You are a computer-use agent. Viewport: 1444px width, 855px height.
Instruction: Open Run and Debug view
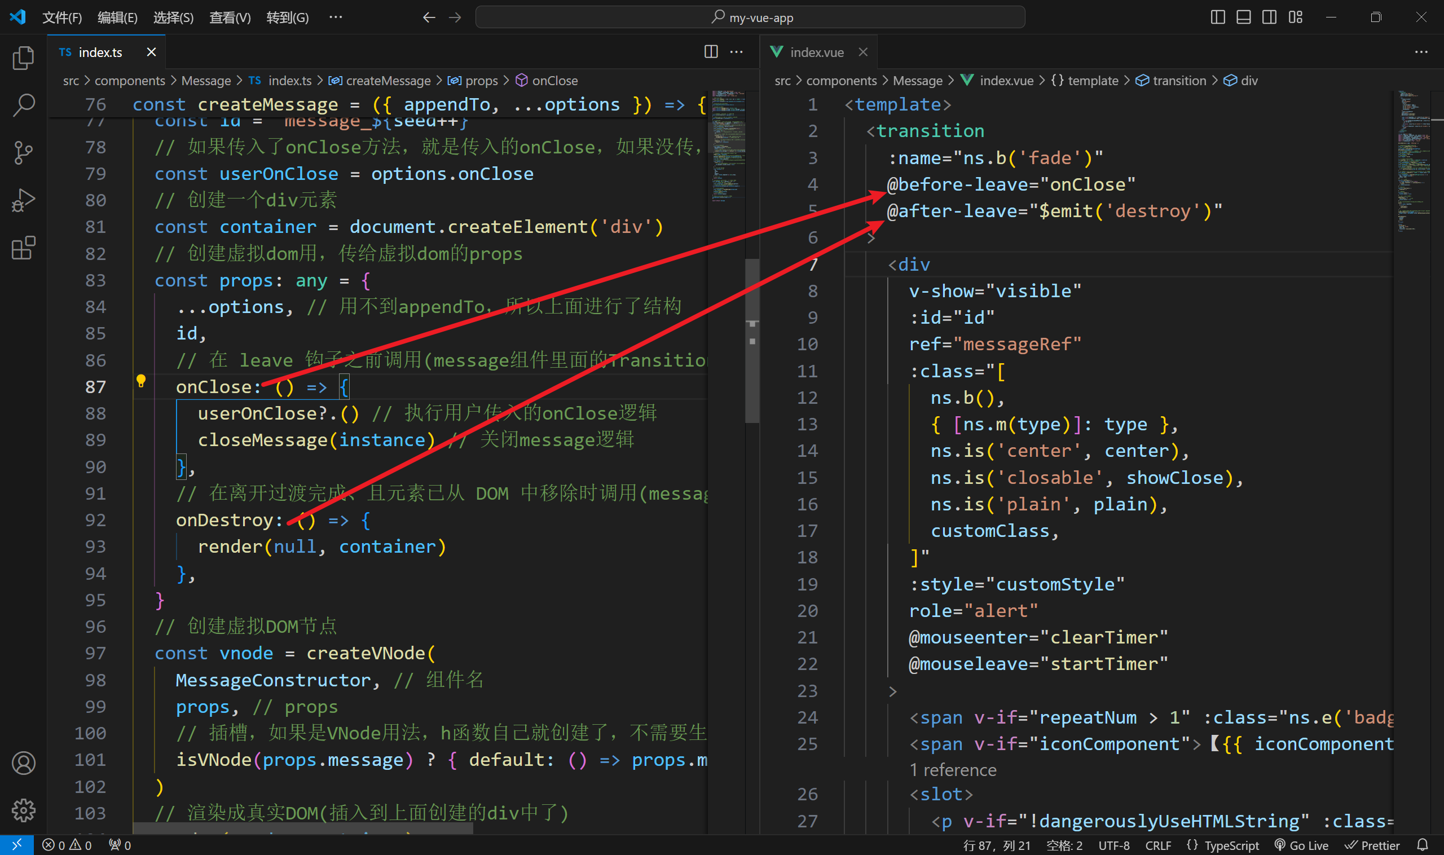coord(23,201)
